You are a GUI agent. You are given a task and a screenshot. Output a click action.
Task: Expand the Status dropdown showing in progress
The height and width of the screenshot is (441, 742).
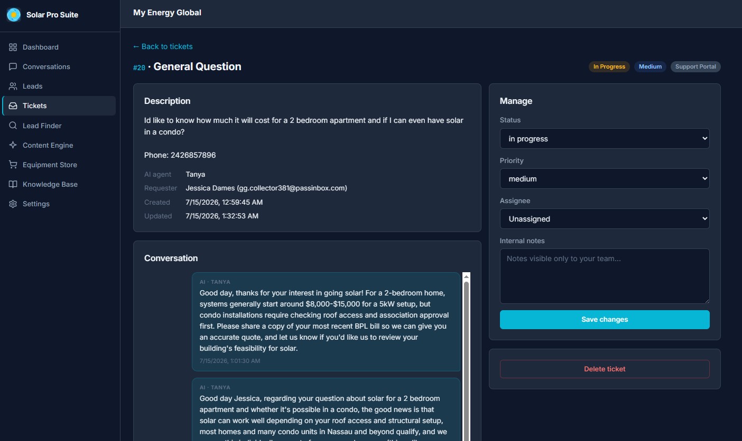click(x=605, y=139)
